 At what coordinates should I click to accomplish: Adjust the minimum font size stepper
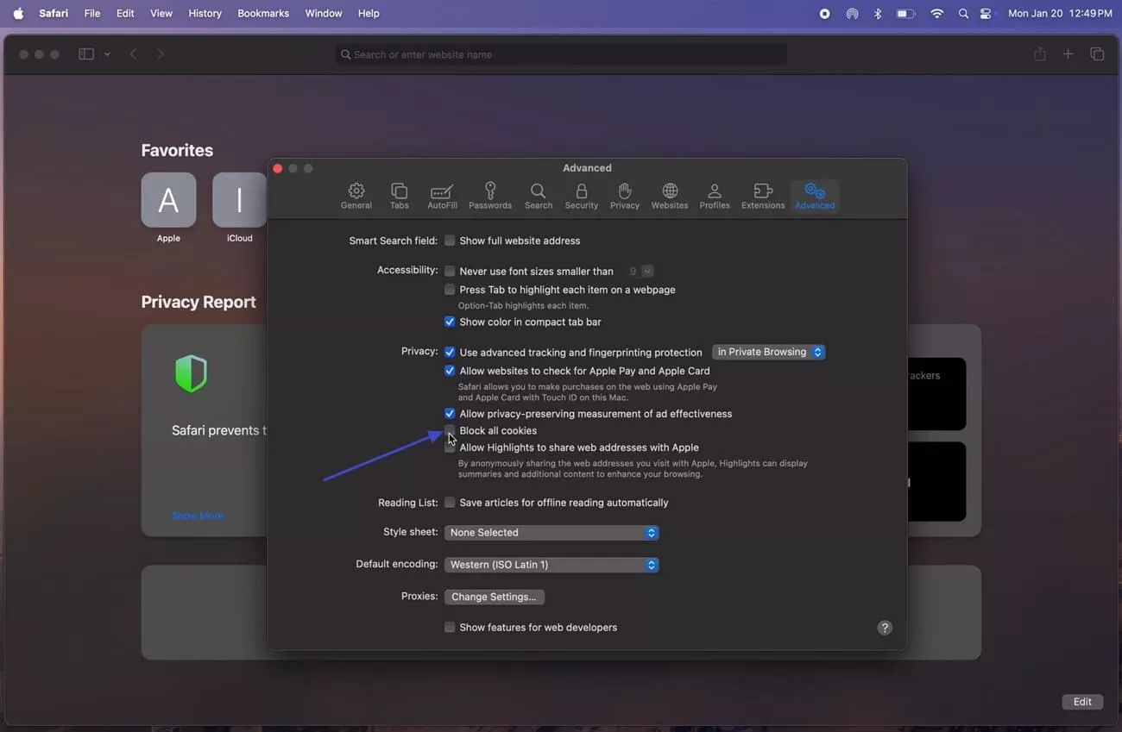646,270
